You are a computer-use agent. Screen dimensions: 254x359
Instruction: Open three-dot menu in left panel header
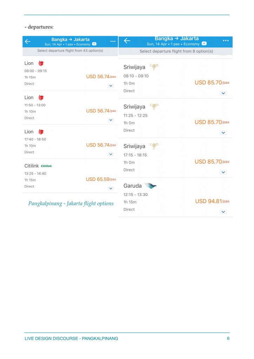[113, 41]
